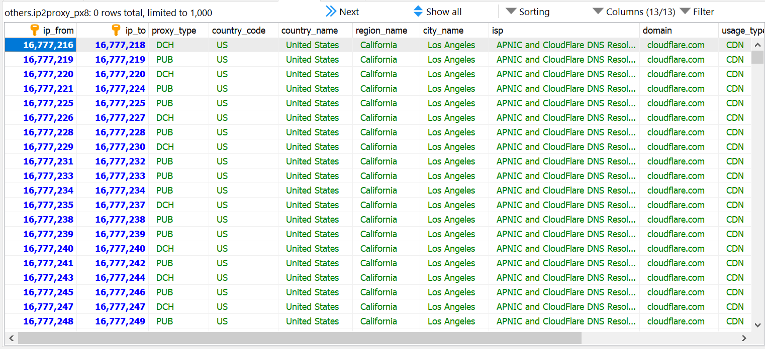Click the scroll down arrow of vertical scrollbar
The width and height of the screenshot is (765, 349).
tap(757, 325)
